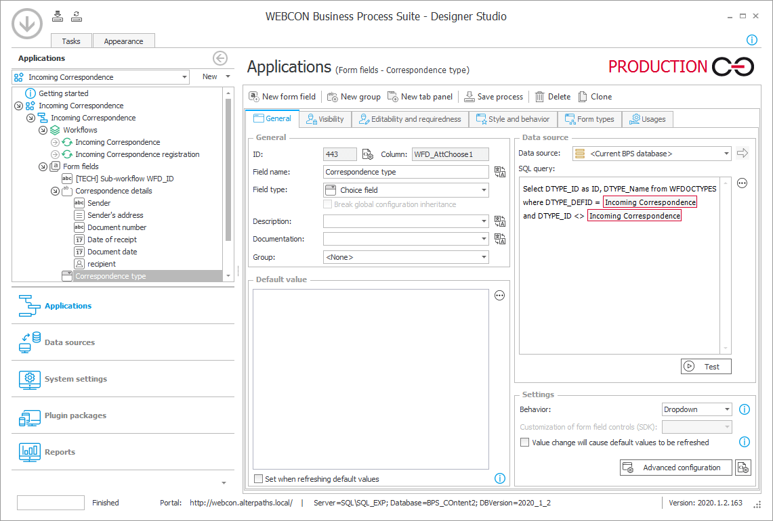
Task: Collapse the Workflows tree node
Action: point(43,130)
